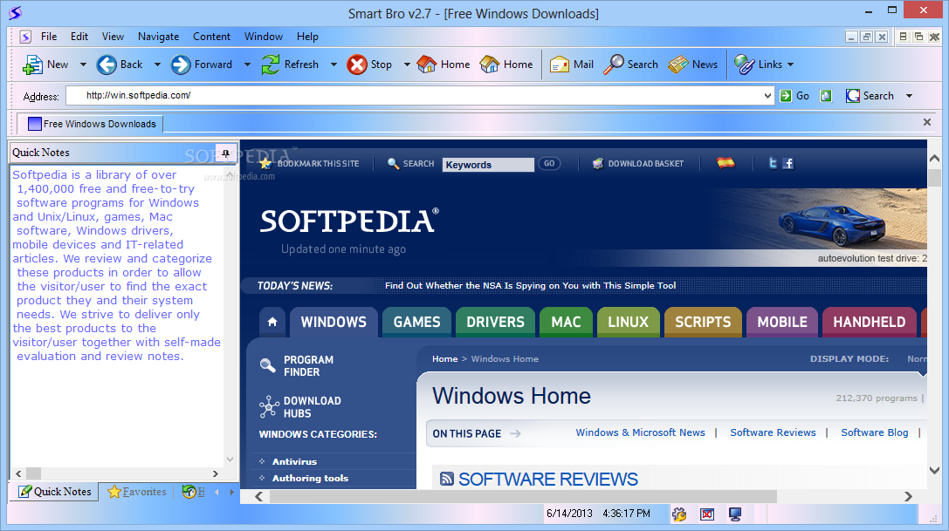Pin the Quick Notes panel

point(226,153)
